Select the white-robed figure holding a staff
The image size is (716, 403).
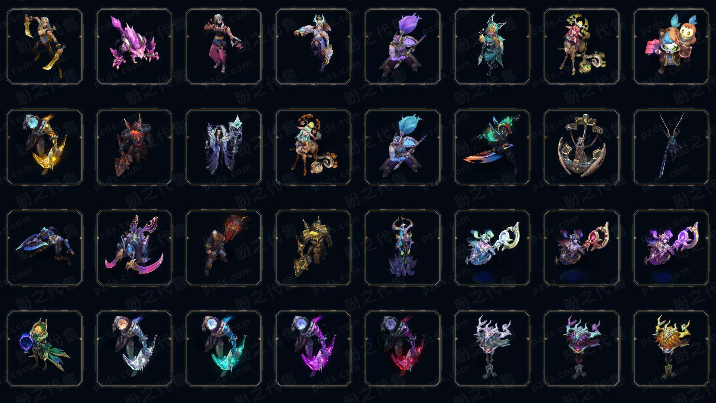[x=224, y=147]
